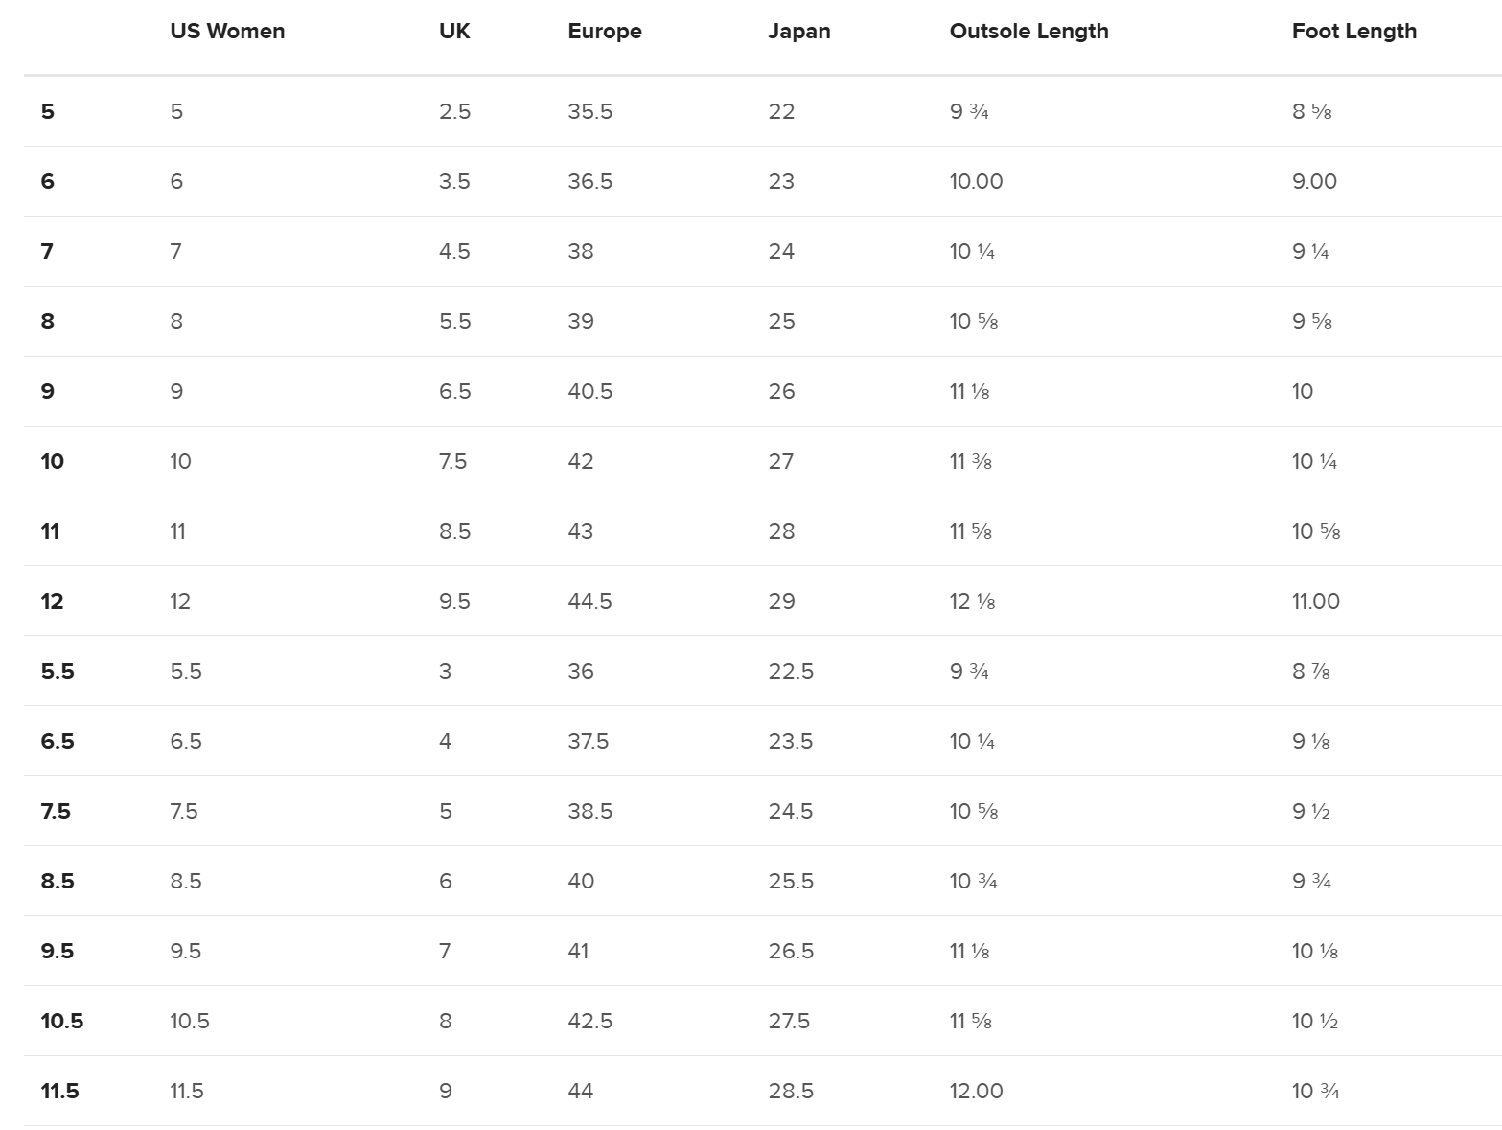Select the Europe column header

[604, 31]
